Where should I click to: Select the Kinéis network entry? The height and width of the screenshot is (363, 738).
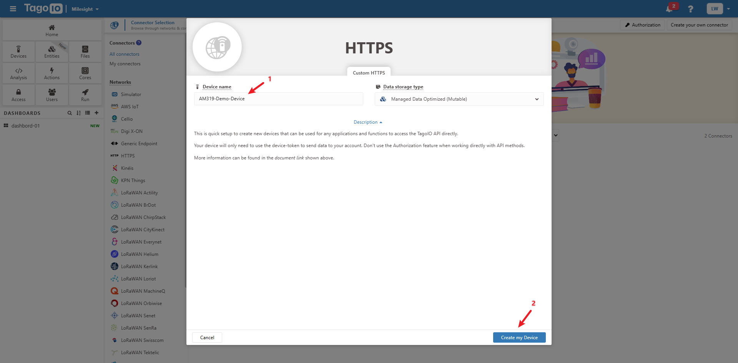(x=127, y=168)
